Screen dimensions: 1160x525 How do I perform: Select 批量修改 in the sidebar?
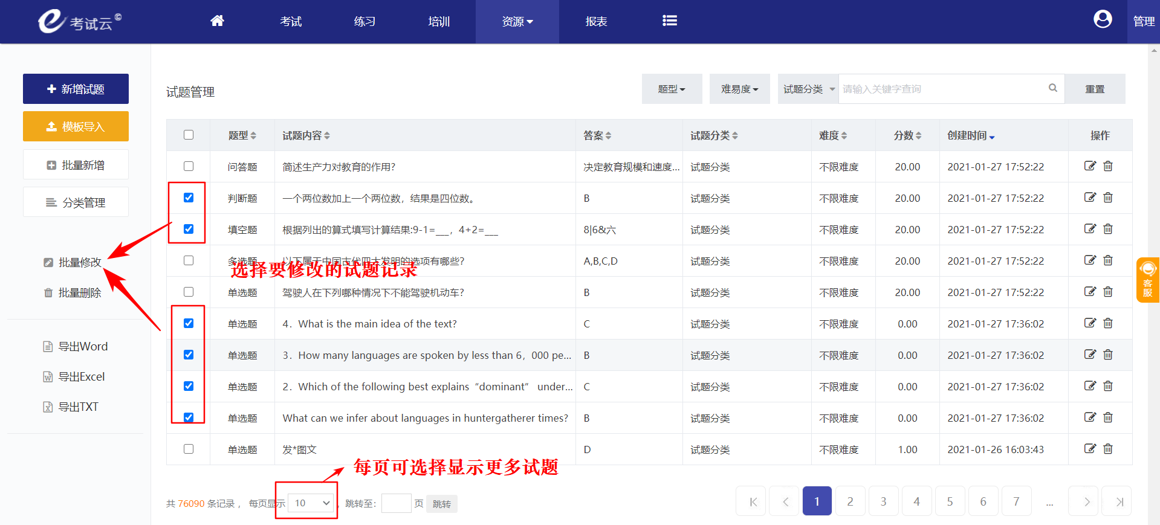tap(73, 262)
